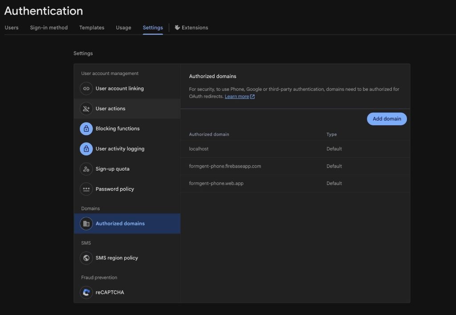Open the Sign-in method tab
Screen dimensions: 456x315
(x=49, y=28)
